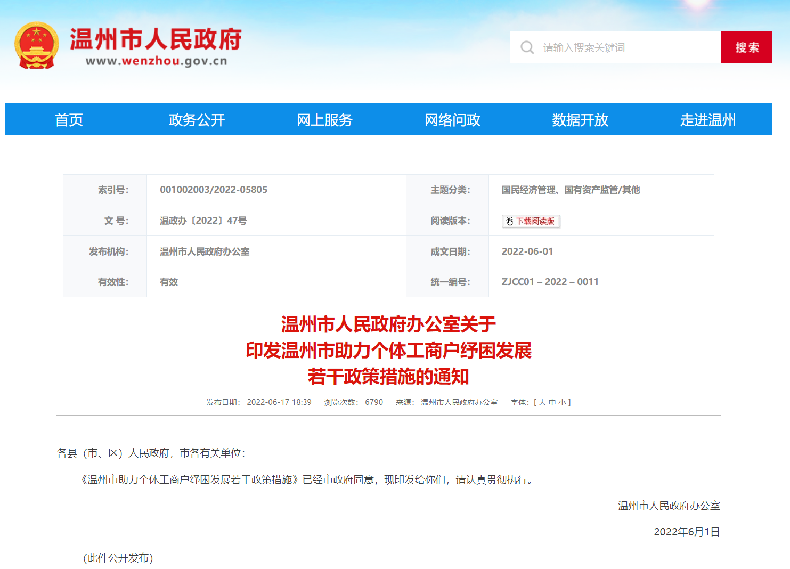
Task: Choose the 小 font size option
Action: 562,402
